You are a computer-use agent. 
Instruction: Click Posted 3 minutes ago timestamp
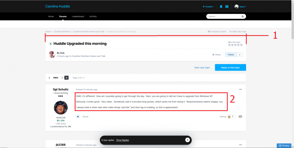click(86, 145)
